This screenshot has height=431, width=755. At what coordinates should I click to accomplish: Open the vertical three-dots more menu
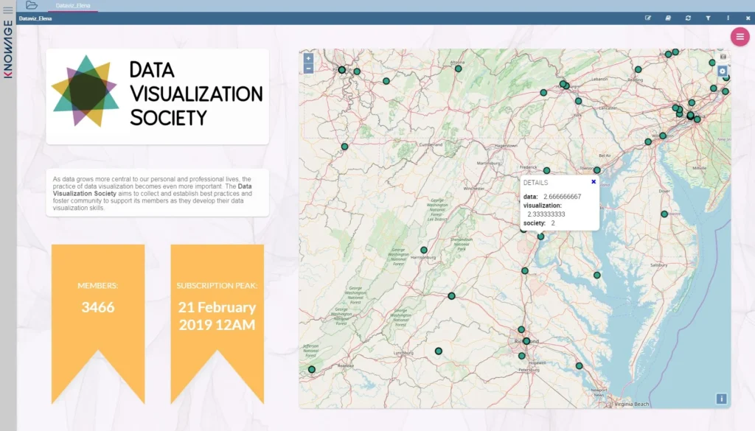728,18
